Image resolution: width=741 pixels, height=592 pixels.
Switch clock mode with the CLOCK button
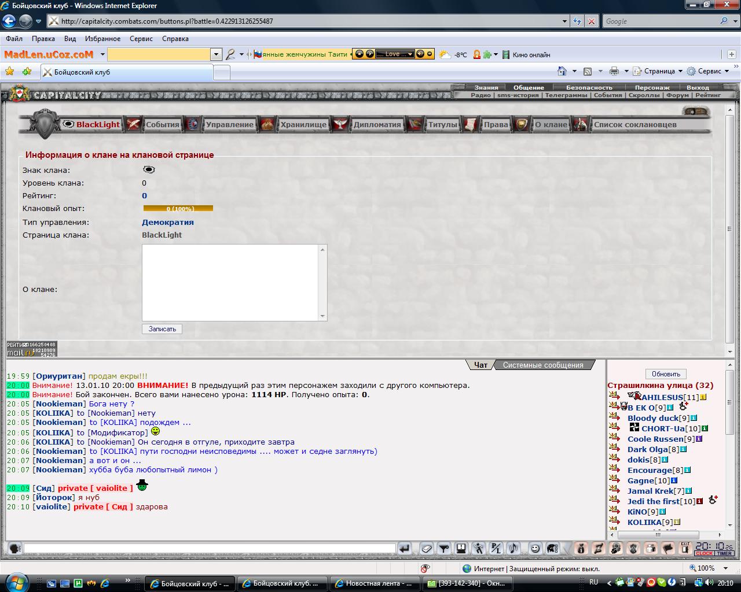704,553
